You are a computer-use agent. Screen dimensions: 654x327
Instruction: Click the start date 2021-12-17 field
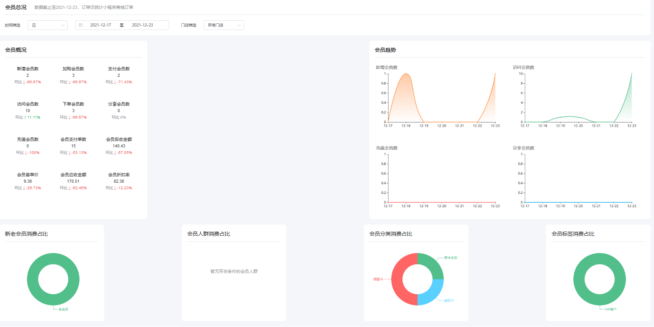101,25
